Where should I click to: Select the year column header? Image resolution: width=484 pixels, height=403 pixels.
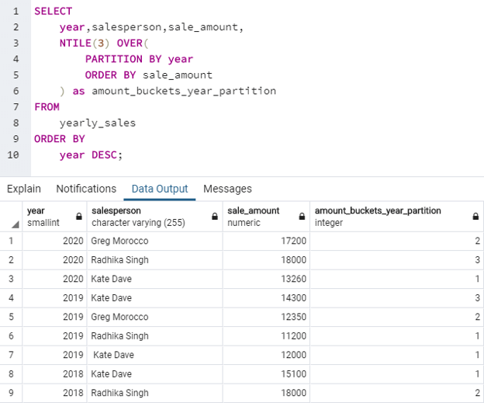click(47, 216)
